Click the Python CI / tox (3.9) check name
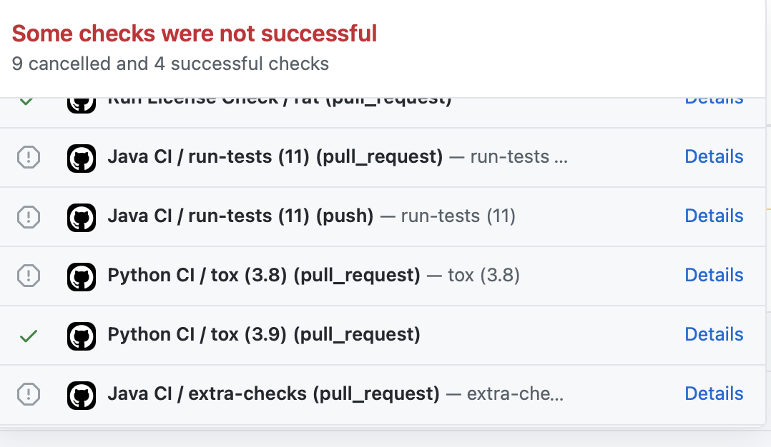Image resolution: width=771 pixels, height=447 pixels. click(264, 335)
